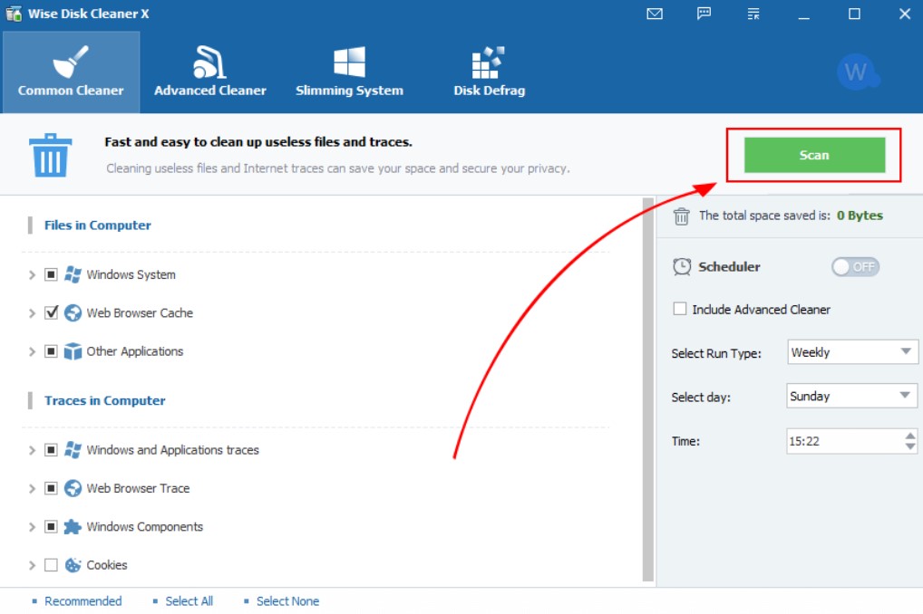This screenshot has width=923, height=614.
Task: Click the small trash icon beside total space saved
Action: tap(681, 216)
